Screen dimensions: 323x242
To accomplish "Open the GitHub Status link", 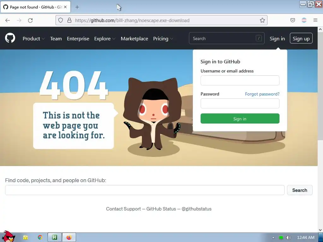I will (x=161, y=209).
